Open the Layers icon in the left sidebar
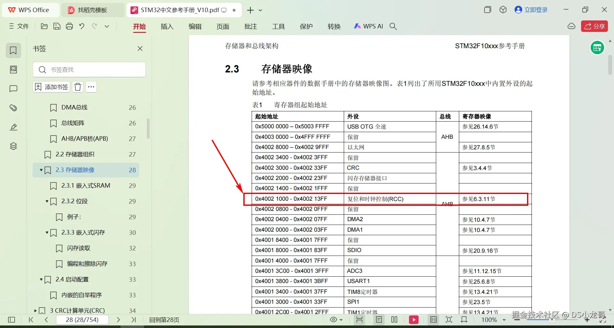This screenshot has width=614, height=328. pos(13,146)
